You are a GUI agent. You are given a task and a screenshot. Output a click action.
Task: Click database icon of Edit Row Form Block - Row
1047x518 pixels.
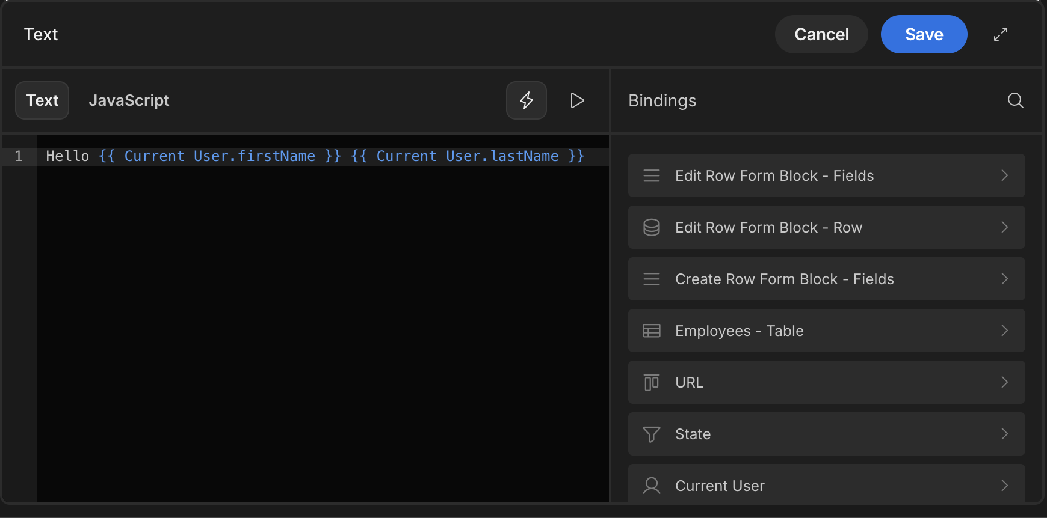tap(652, 227)
